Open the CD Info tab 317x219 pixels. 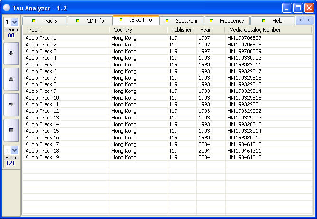[x=90, y=21]
